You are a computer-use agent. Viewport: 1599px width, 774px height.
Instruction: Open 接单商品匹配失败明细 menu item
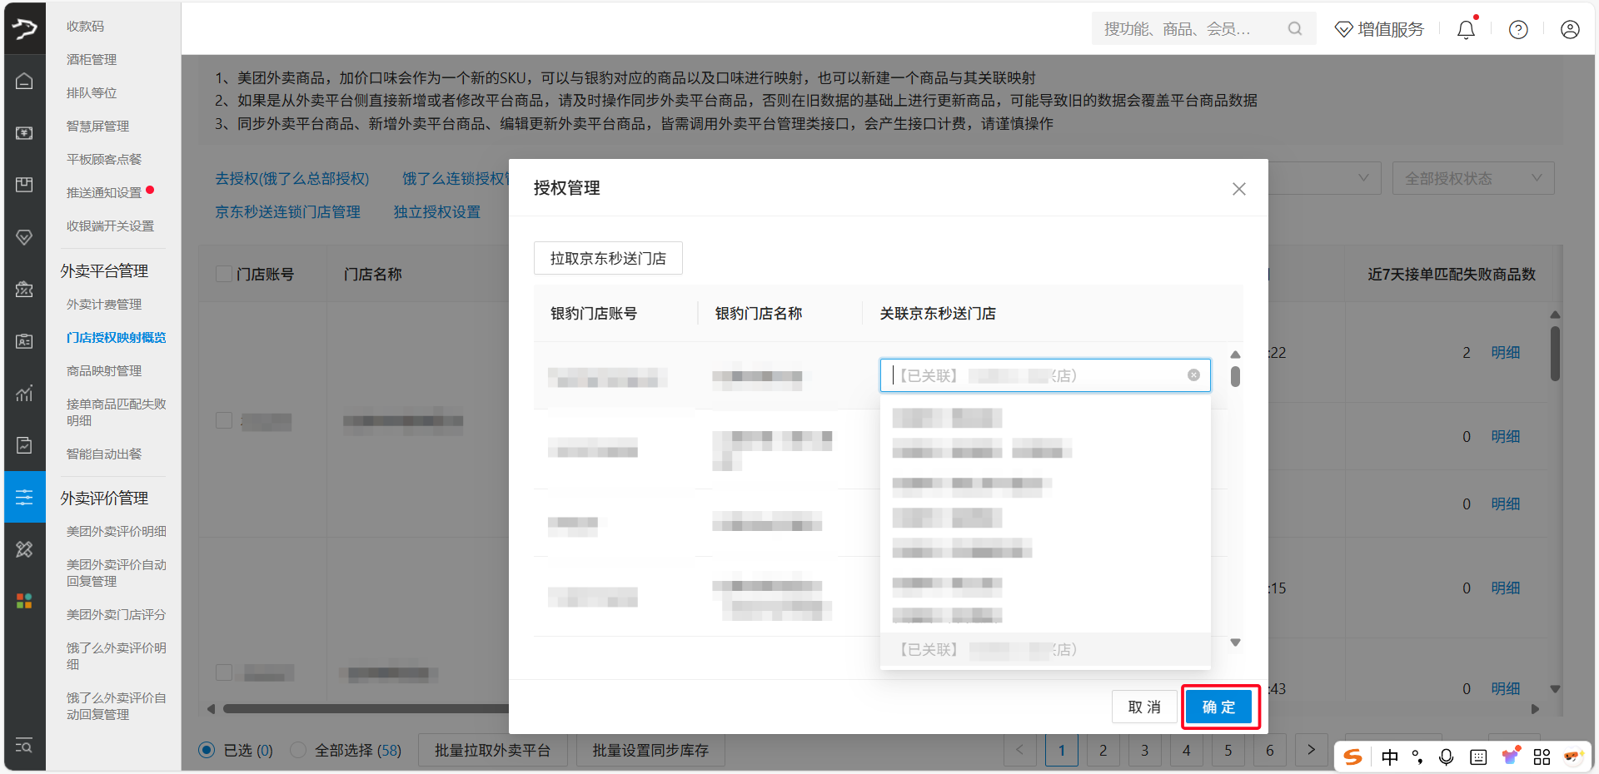(116, 412)
